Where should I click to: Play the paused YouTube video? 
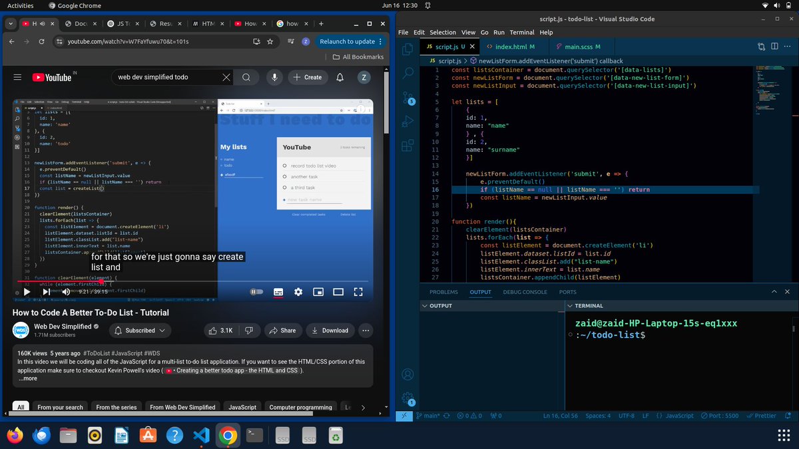tap(27, 291)
